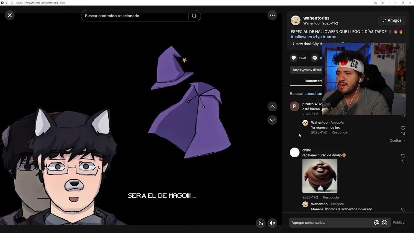The width and height of the screenshot is (414, 233).
Task: Click the 'Wahentoo · 2025-11-2' subtitle under the author name
Action: tap(321, 23)
